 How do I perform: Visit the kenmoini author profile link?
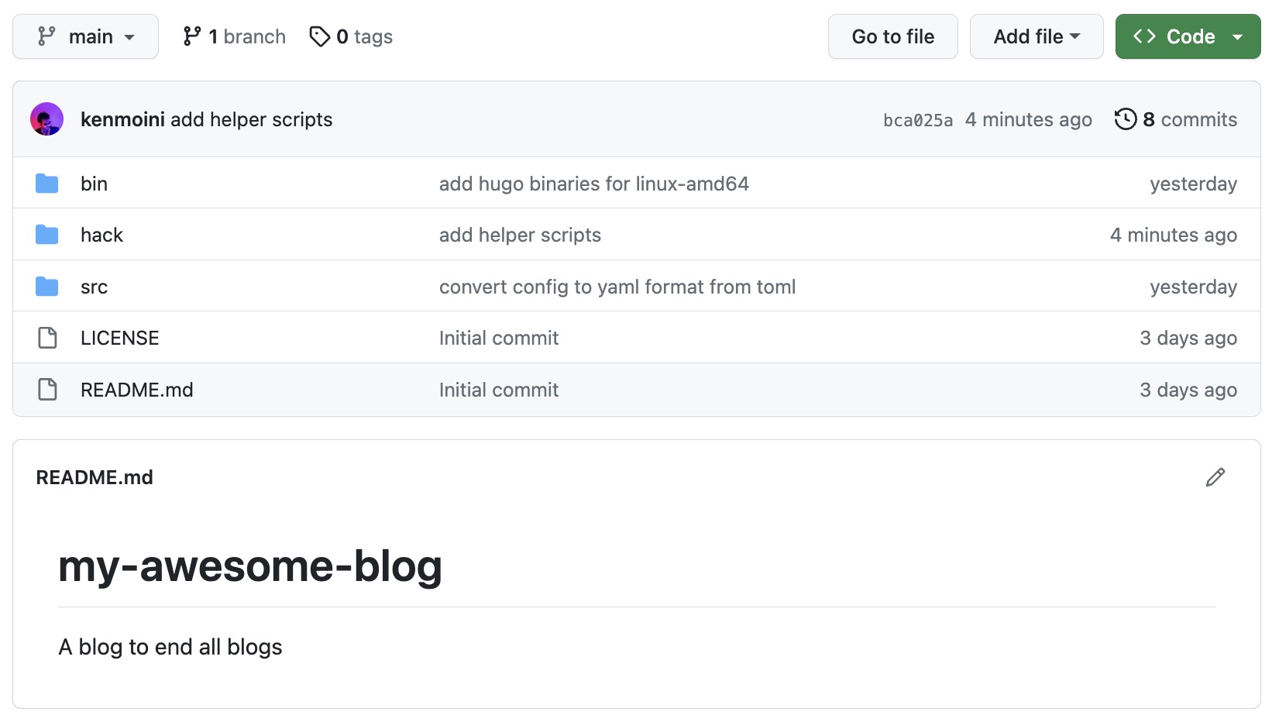(x=122, y=119)
